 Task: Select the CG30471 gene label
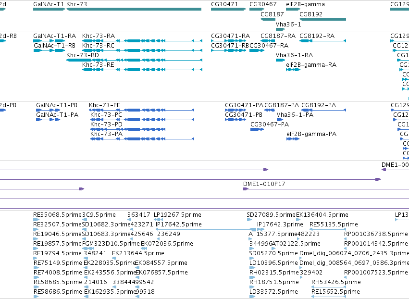224,4
